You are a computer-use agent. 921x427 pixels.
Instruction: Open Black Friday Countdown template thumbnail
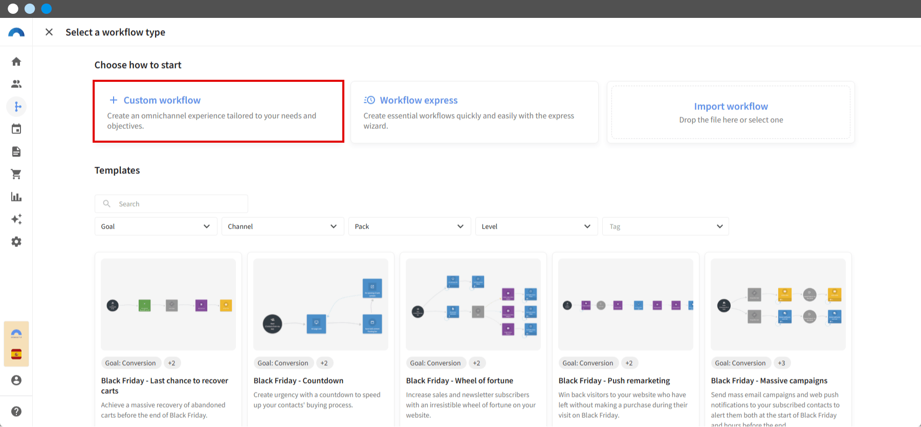point(321,304)
